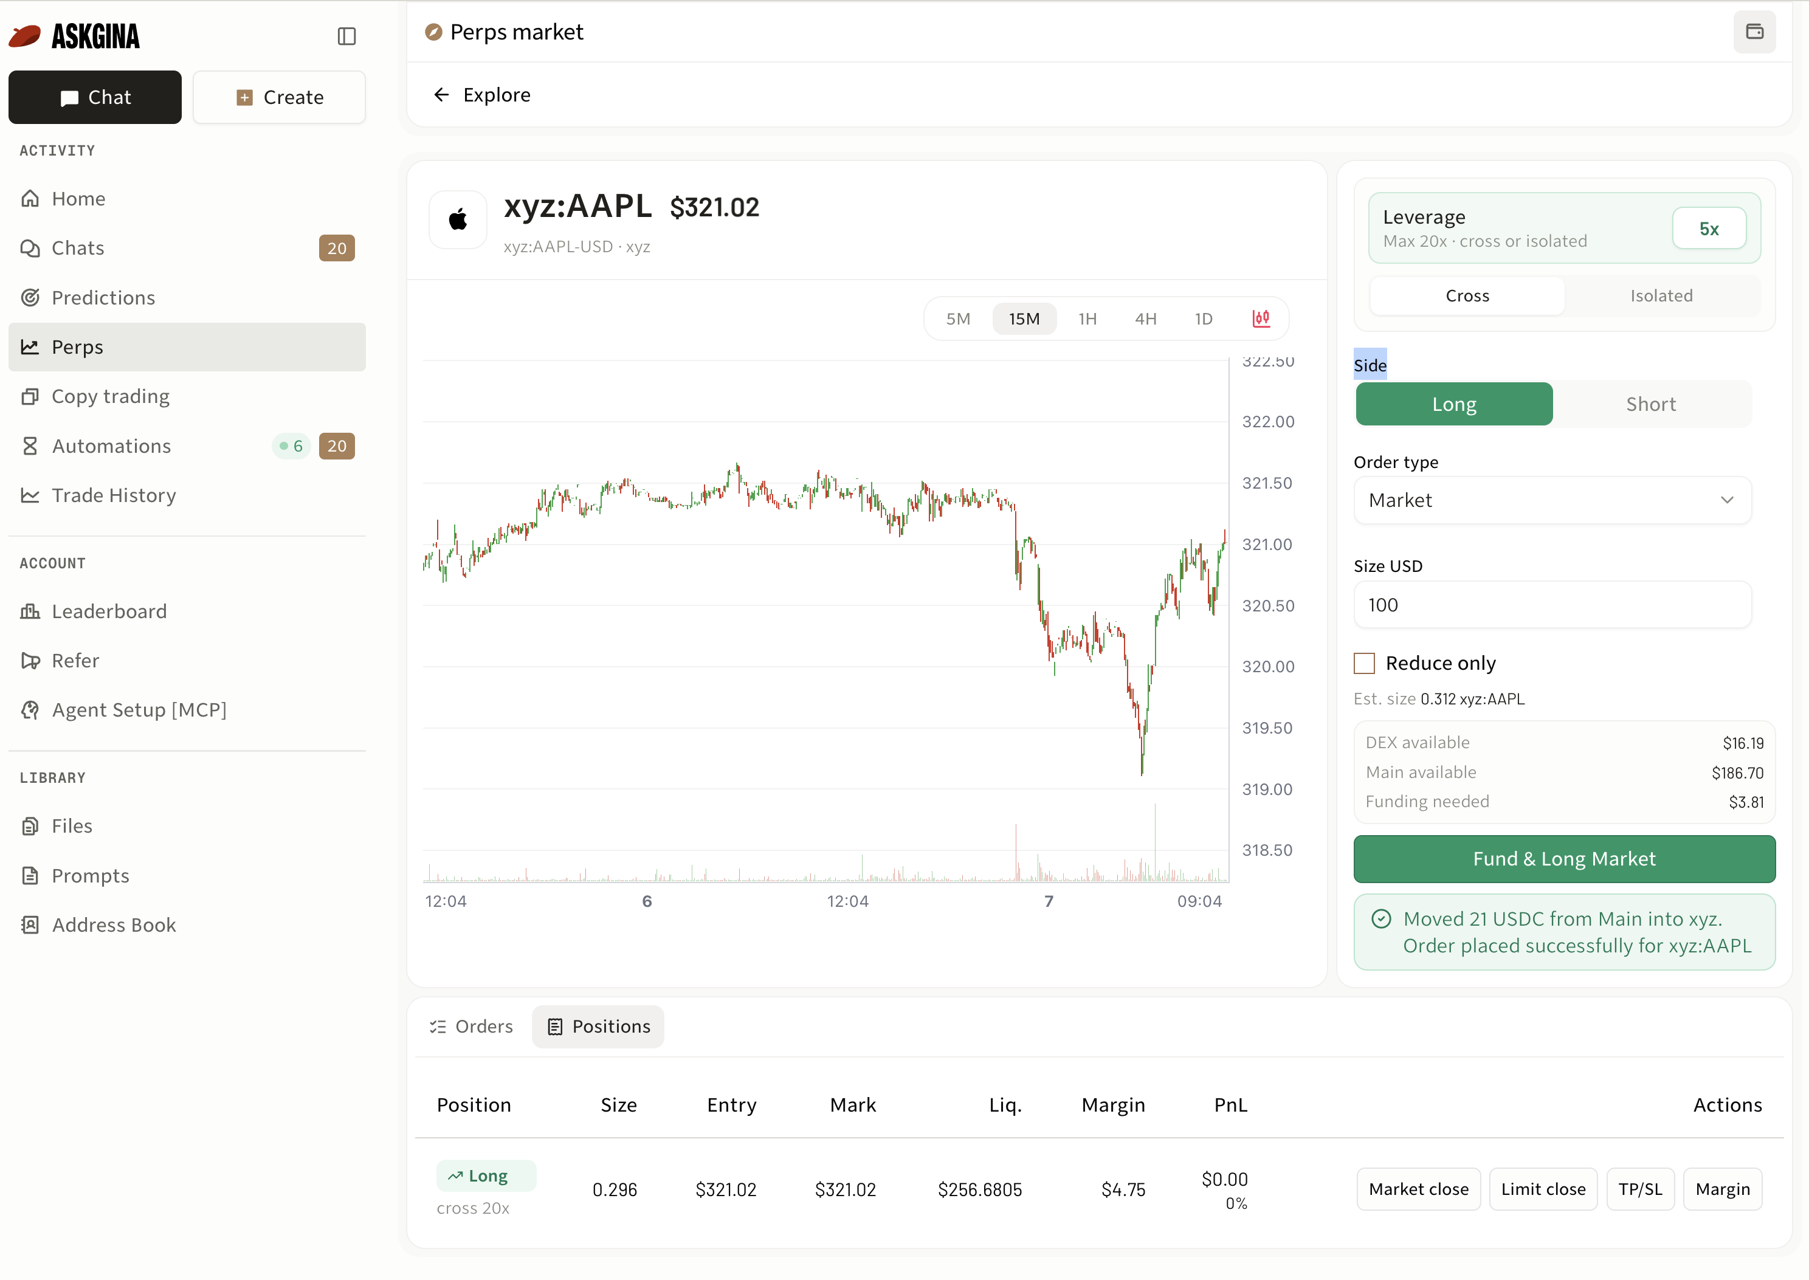Open the Address Book
The height and width of the screenshot is (1280, 1809).
[x=187, y=925]
